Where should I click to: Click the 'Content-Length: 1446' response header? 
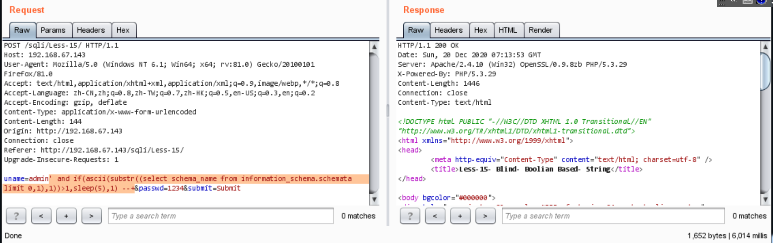coord(439,83)
